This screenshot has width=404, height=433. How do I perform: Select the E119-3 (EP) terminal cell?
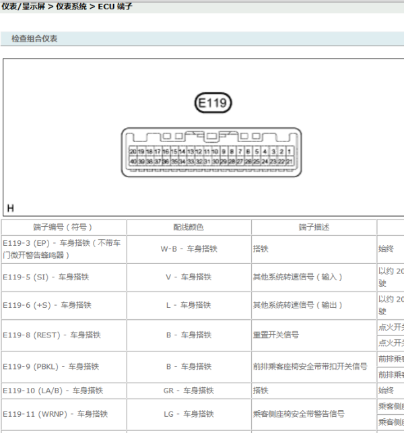tap(63, 249)
